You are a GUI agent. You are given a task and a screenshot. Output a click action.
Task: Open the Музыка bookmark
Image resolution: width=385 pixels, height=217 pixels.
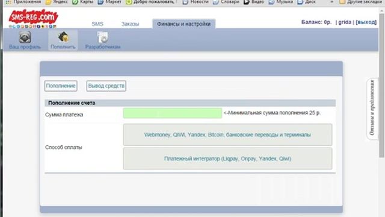tap(281, 2)
